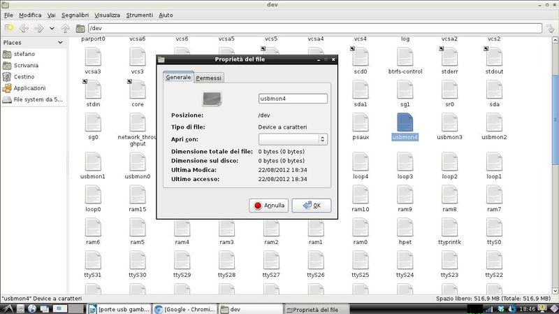Switch to Proprietà del file taskbar entry
Screen dimensions: 559x314
pyautogui.click(x=316, y=309)
